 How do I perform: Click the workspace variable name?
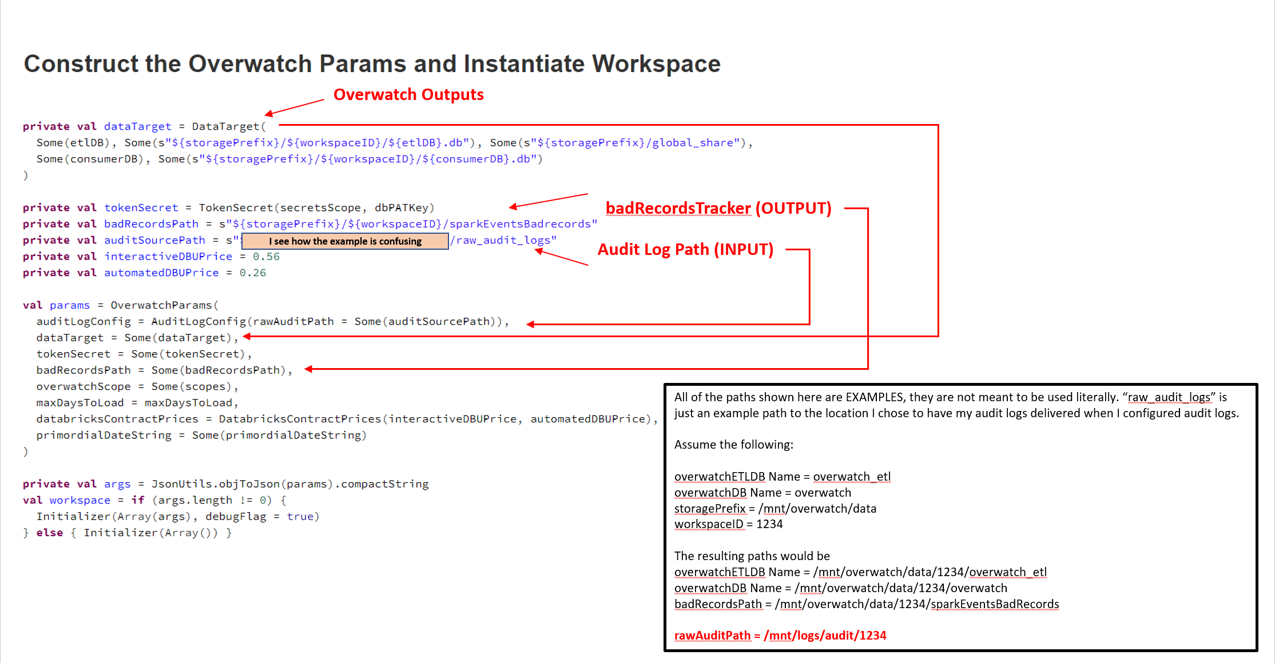coord(80,500)
